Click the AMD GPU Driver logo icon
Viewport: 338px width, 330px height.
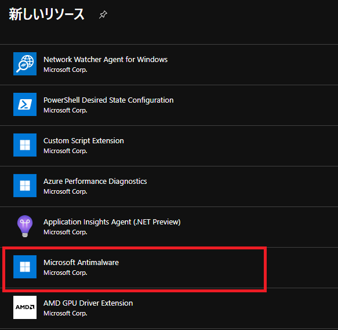pos(25,307)
